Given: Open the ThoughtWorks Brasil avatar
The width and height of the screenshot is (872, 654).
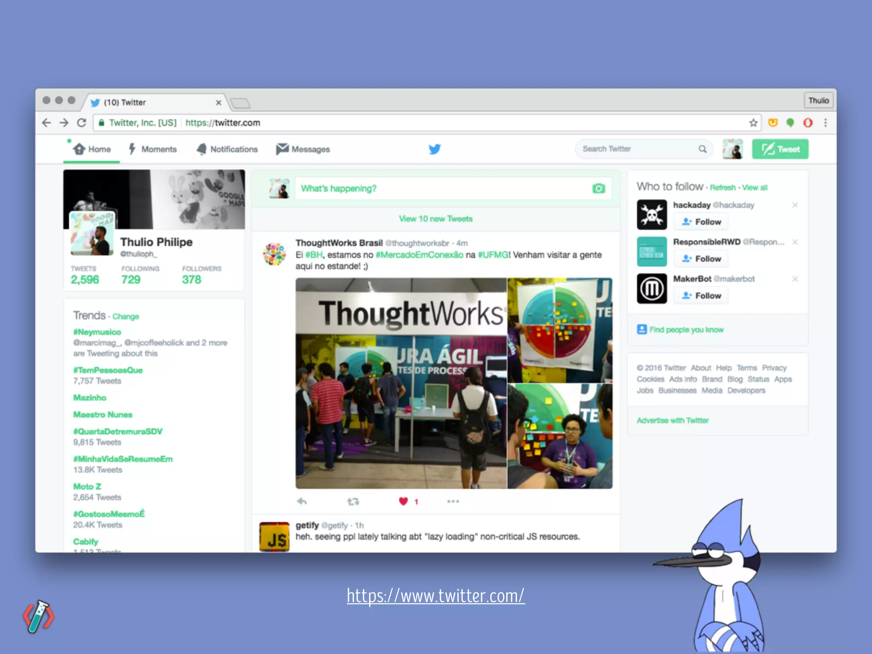Looking at the screenshot, I should [274, 254].
